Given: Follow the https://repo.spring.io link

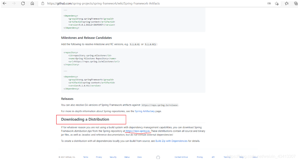Looking at the screenshot, I should coord(138,131).
